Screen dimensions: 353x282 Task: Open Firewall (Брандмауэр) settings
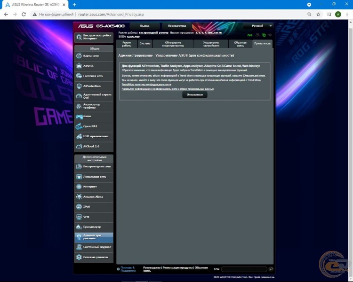pyautogui.click(x=94, y=227)
